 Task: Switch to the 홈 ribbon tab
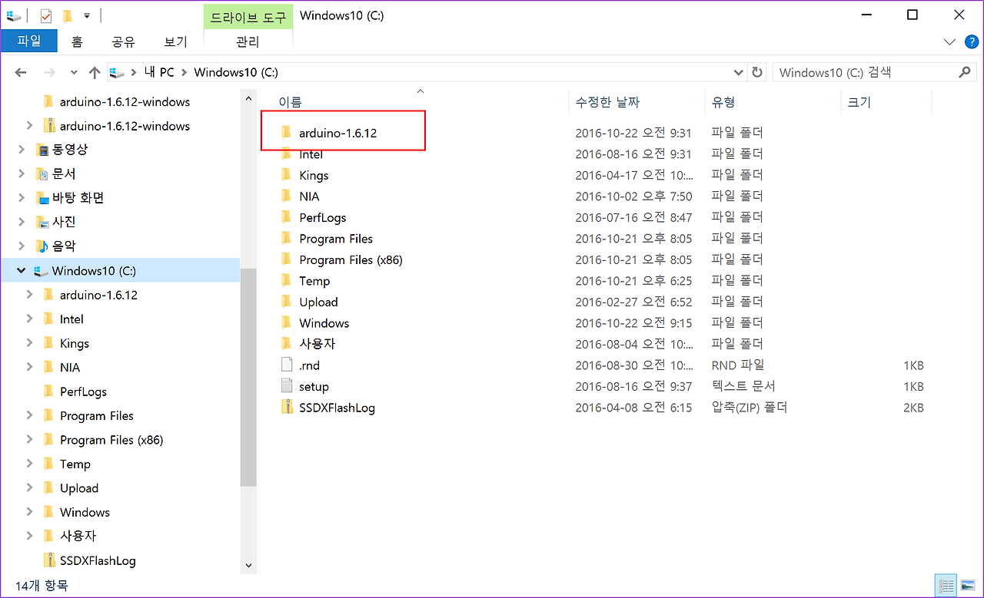77,41
